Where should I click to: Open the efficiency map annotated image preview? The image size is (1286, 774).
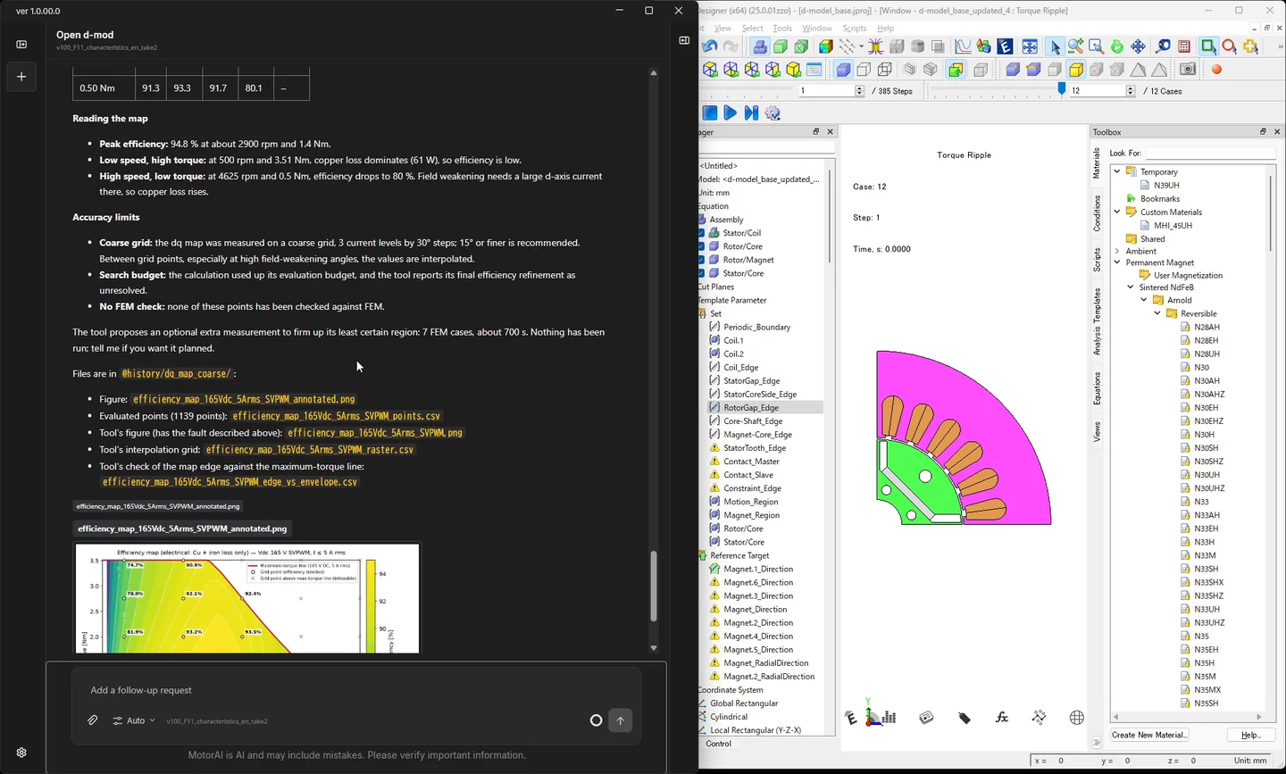click(x=247, y=598)
